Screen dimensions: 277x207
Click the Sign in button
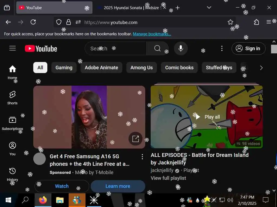pyautogui.click(x=249, y=49)
